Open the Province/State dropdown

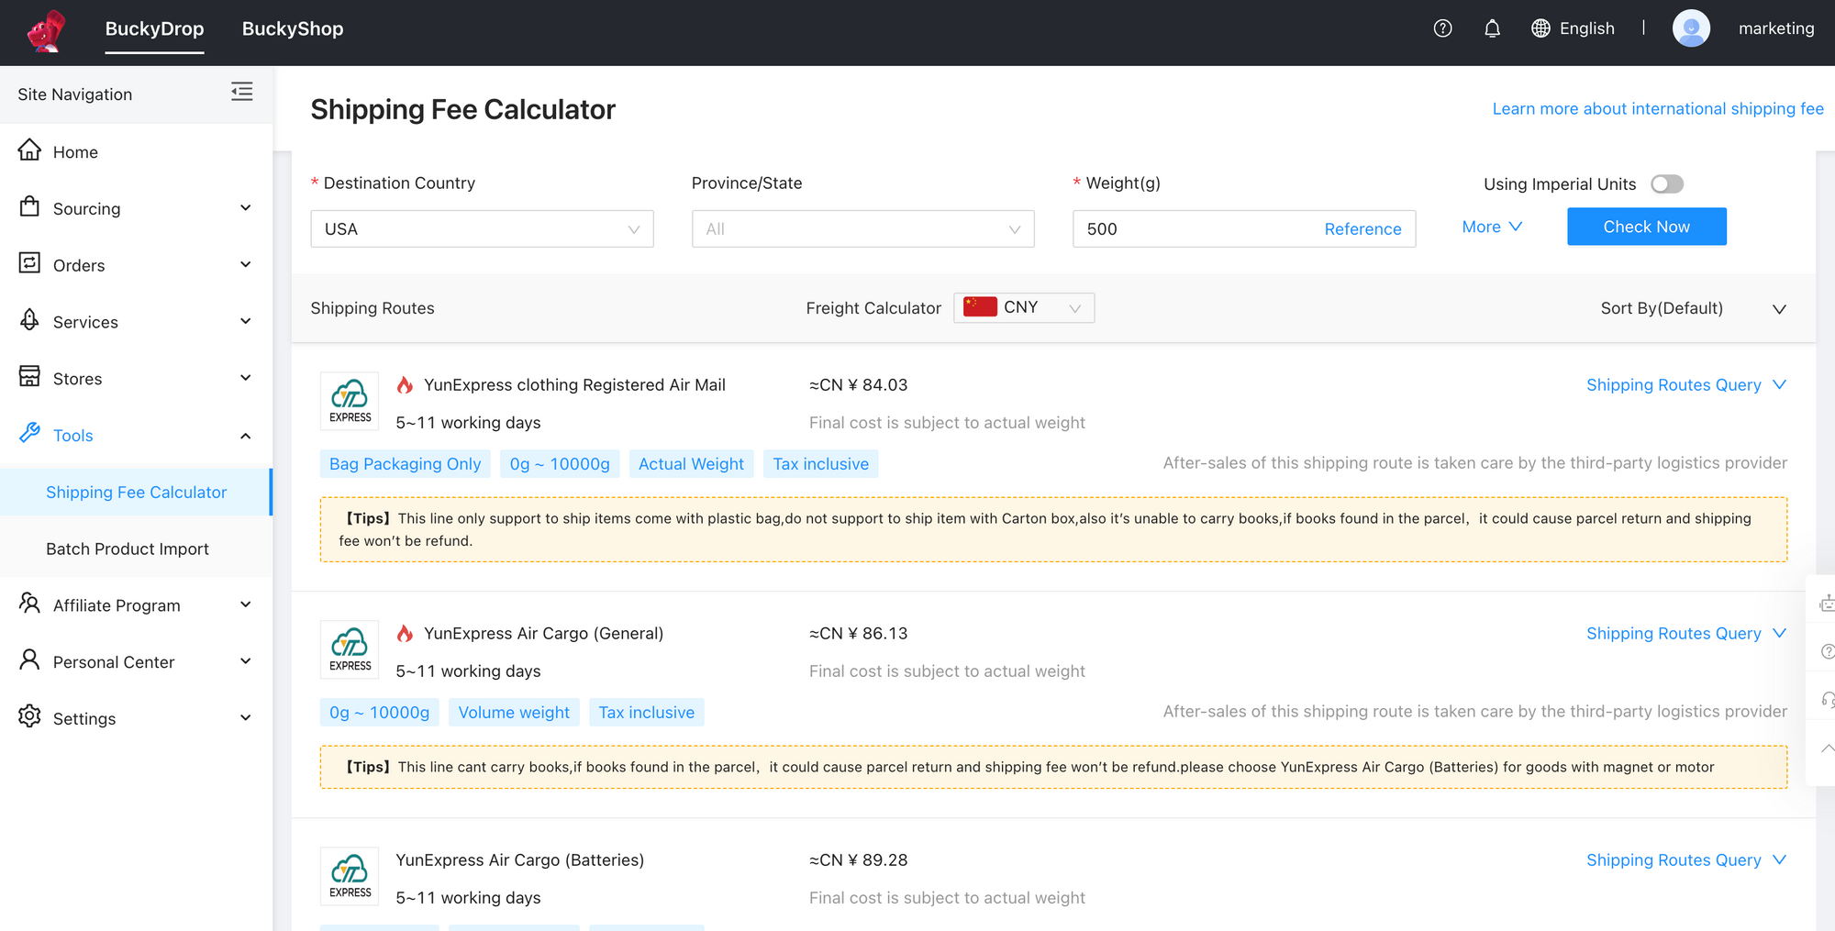click(x=862, y=229)
